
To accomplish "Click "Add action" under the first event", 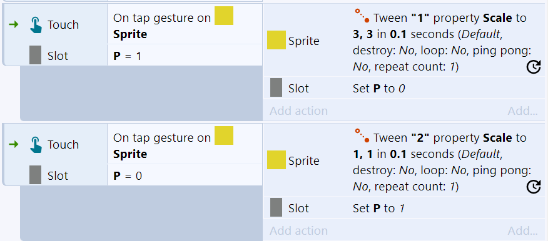I will 298,111.
